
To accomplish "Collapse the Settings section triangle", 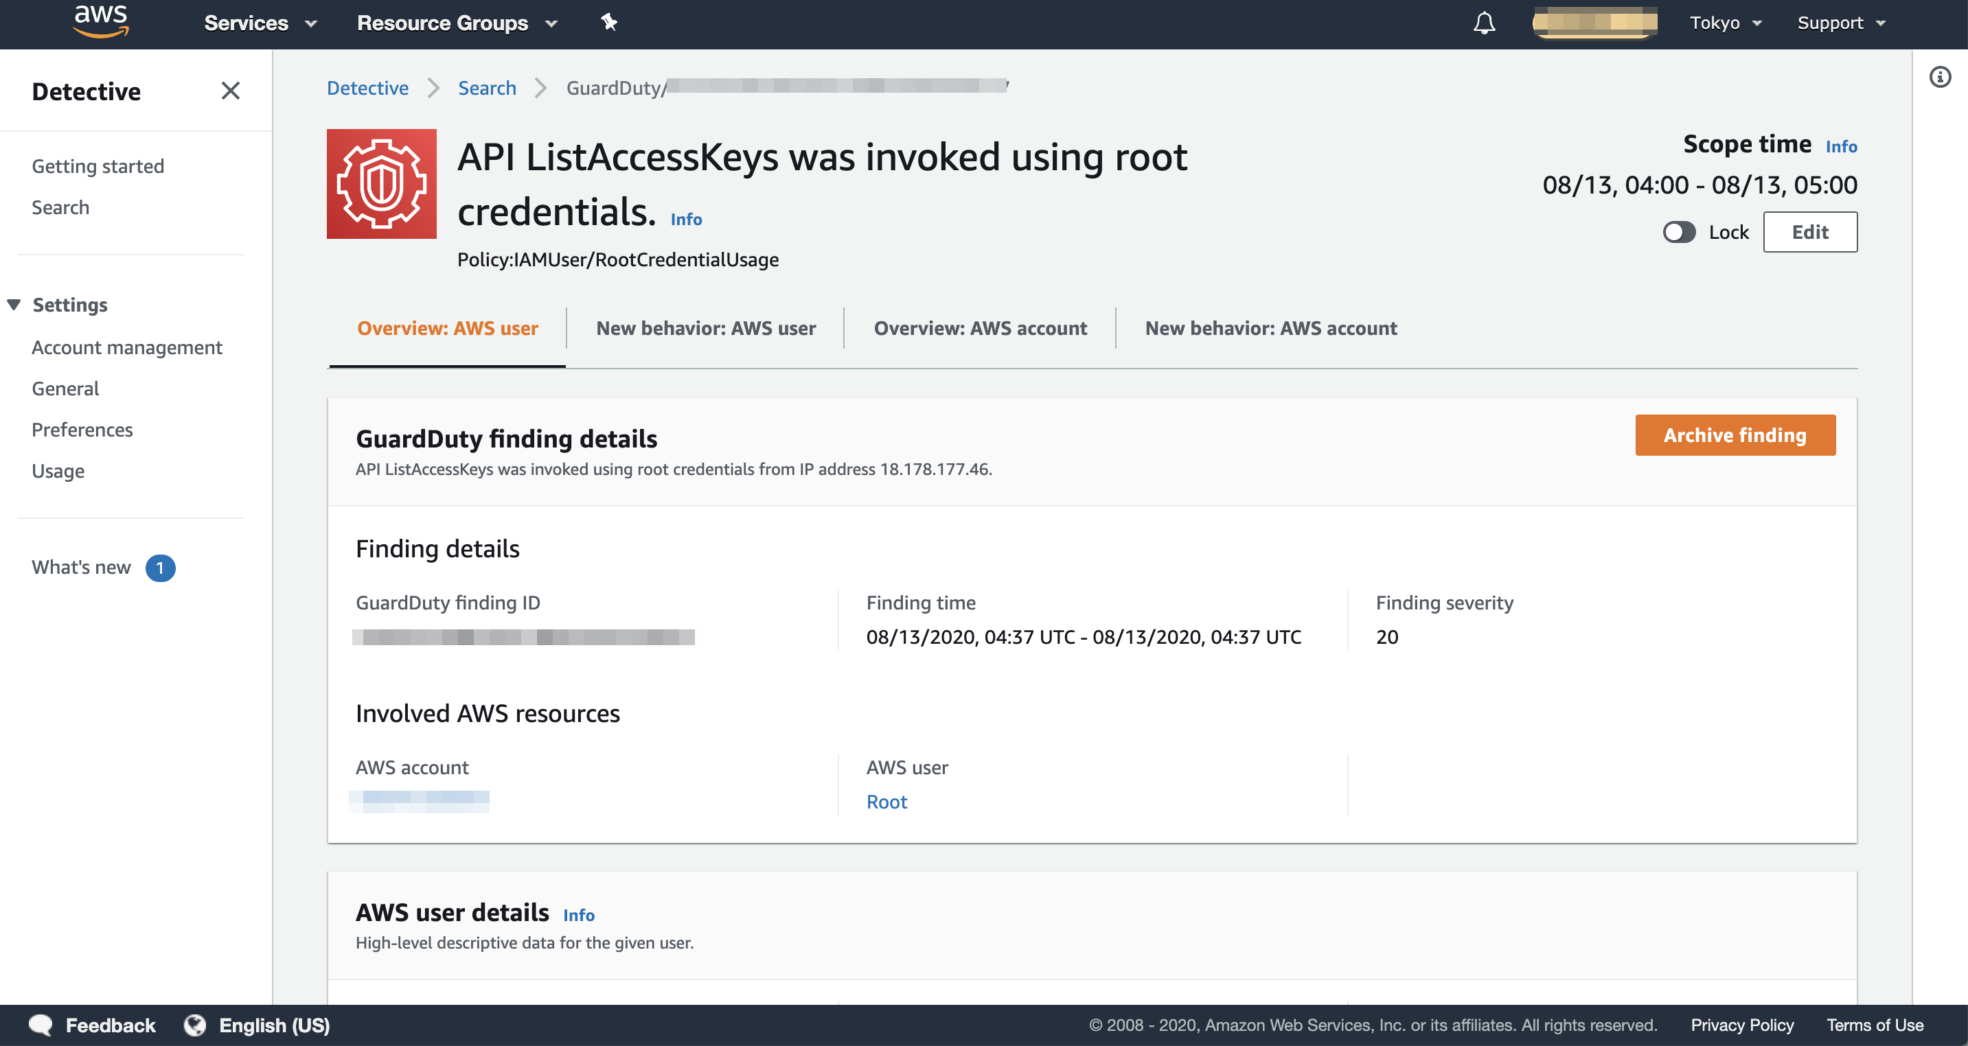I will [14, 305].
